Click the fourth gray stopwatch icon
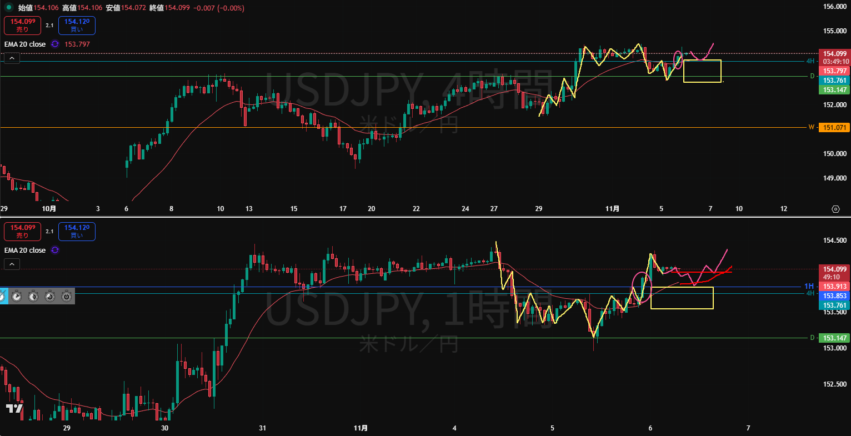The width and height of the screenshot is (851, 436). click(x=67, y=297)
